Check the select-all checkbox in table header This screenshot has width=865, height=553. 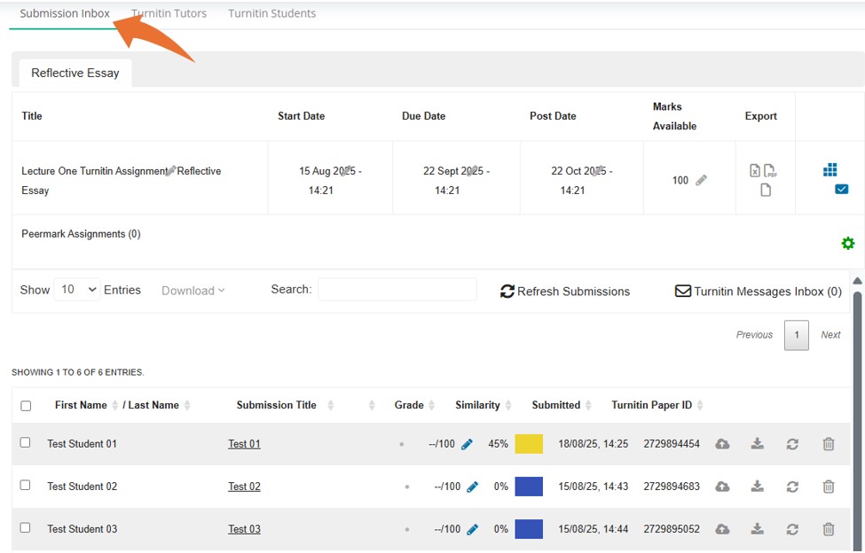(x=26, y=406)
